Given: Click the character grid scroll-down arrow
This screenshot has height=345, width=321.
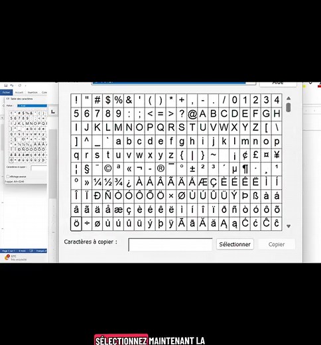Looking at the screenshot, I should (289, 226).
